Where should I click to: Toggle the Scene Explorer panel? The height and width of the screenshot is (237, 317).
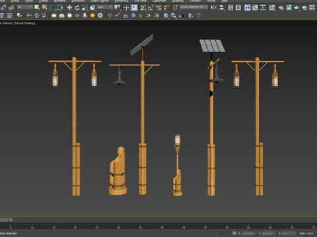click(x=230, y=8)
